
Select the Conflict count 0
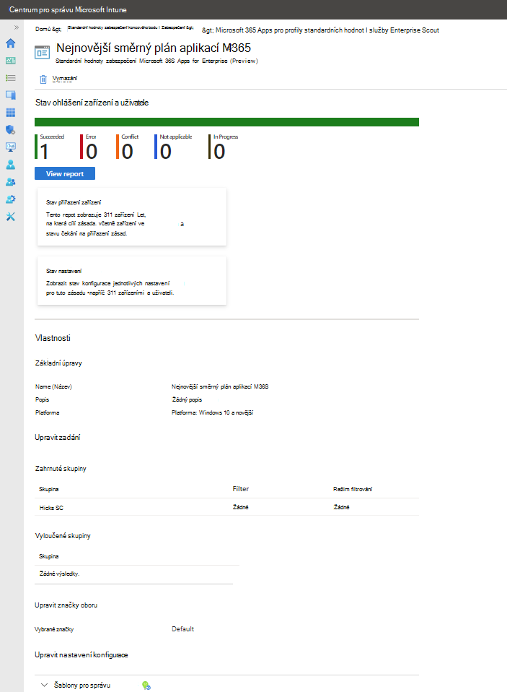click(127, 147)
